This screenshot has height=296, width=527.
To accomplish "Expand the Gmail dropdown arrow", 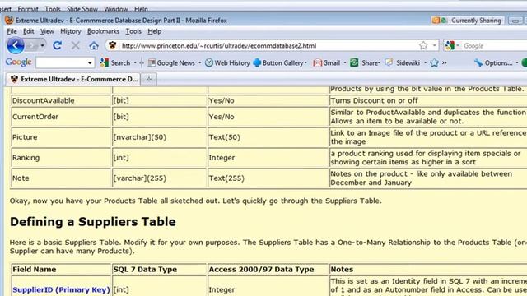I will click(345, 62).
